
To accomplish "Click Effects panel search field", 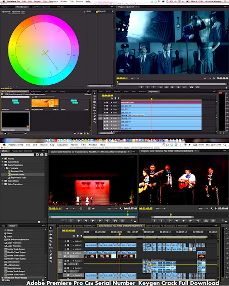I will [x=18, y=155].
